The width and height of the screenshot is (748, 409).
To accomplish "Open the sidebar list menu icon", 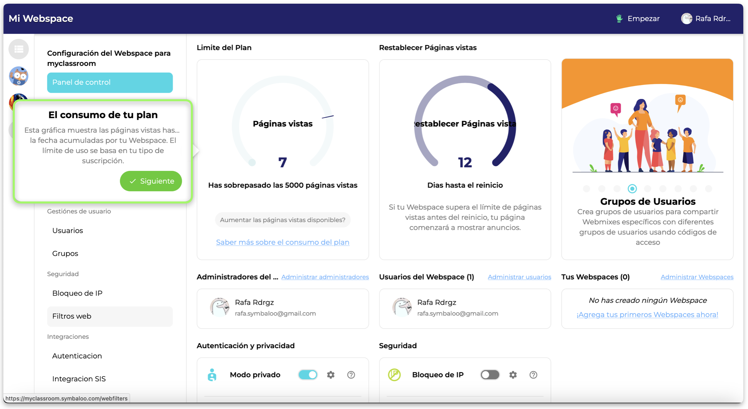I will coord(19,49).
